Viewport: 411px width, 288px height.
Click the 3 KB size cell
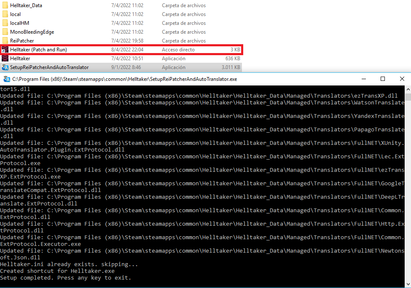pos(235,50)
